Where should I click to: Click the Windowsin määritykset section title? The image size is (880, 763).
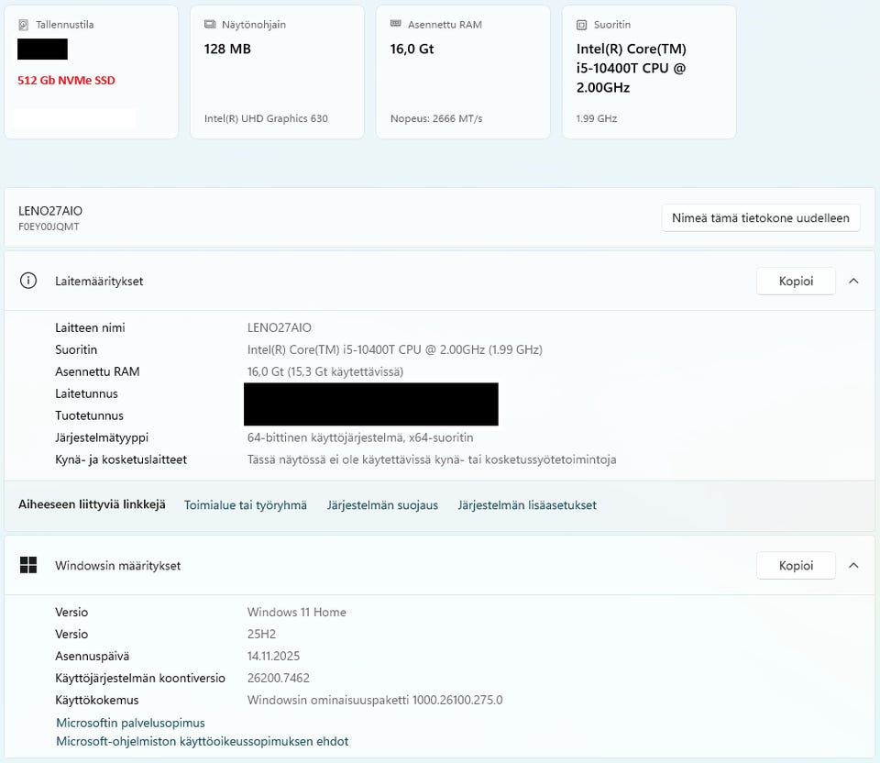point(118,566)
